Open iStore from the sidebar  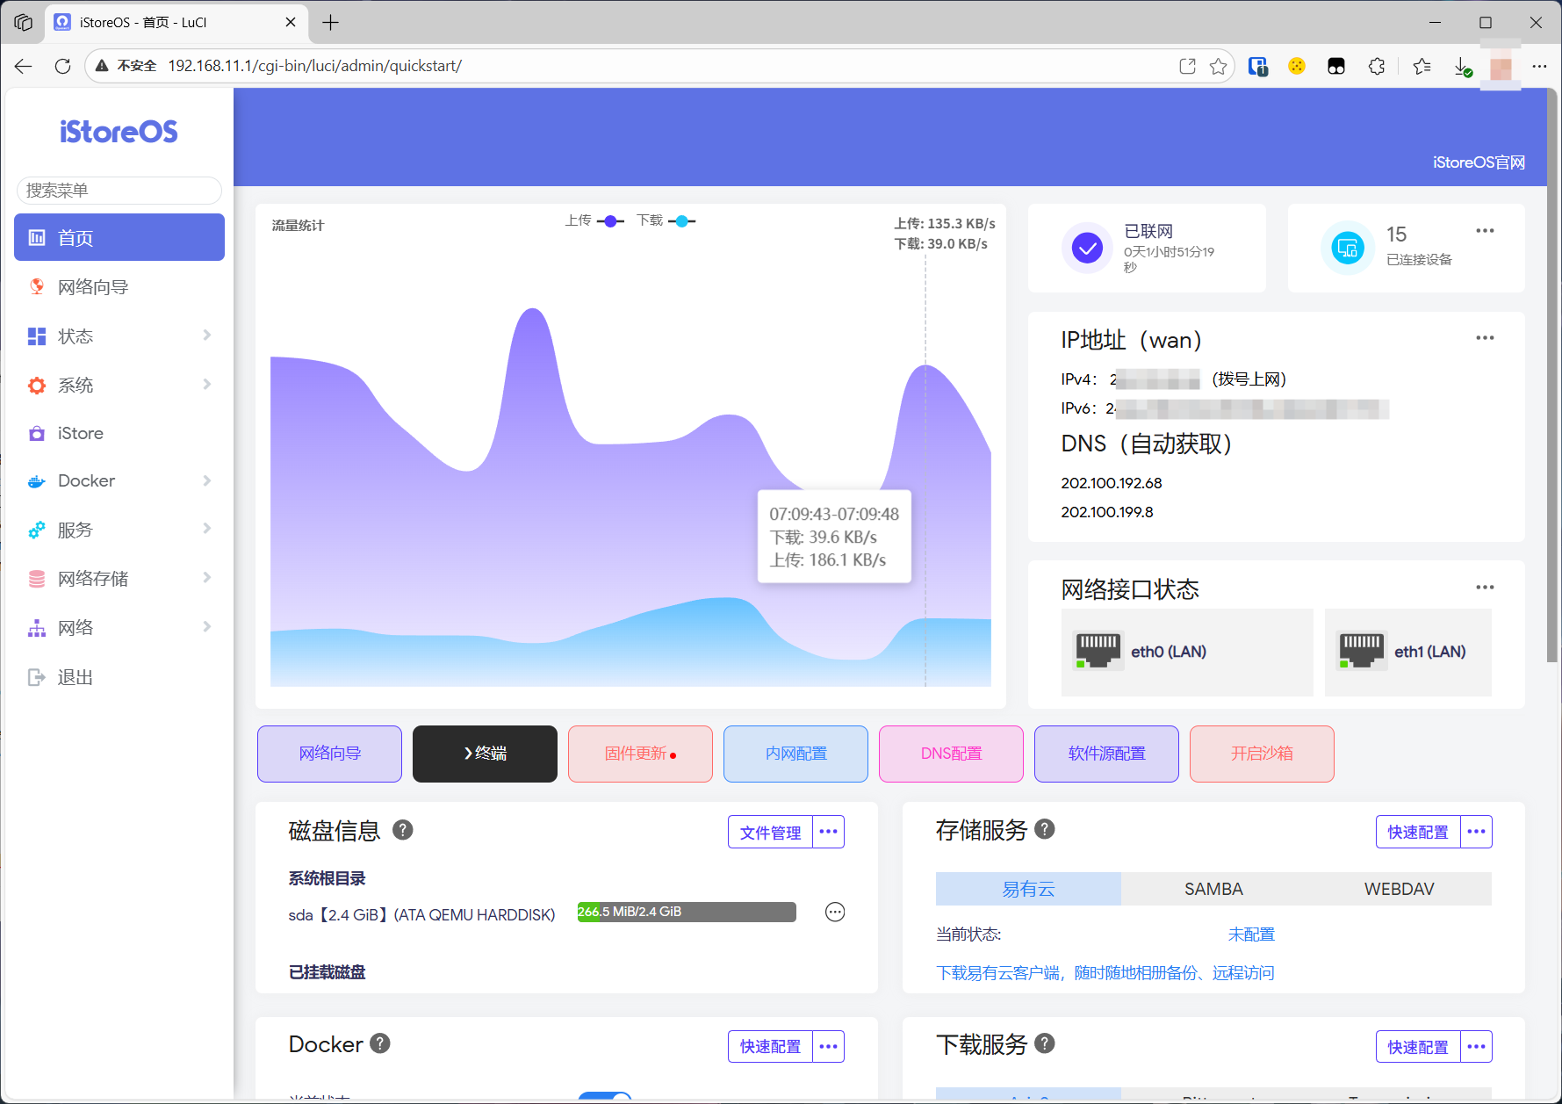(81, 433)
